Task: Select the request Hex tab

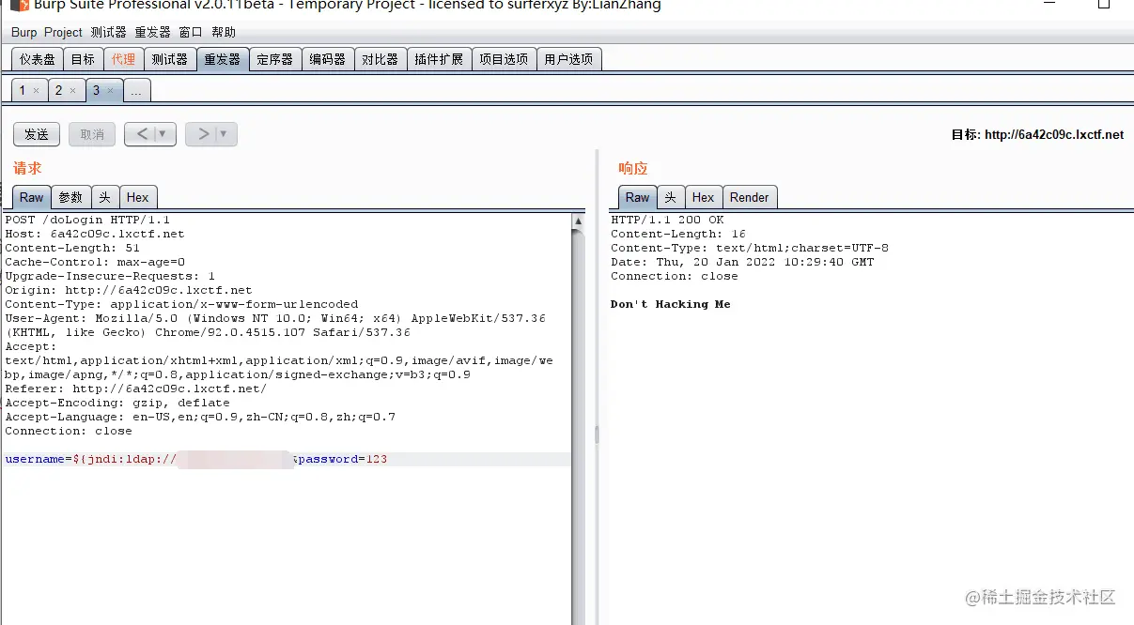Action: point(138,197)
